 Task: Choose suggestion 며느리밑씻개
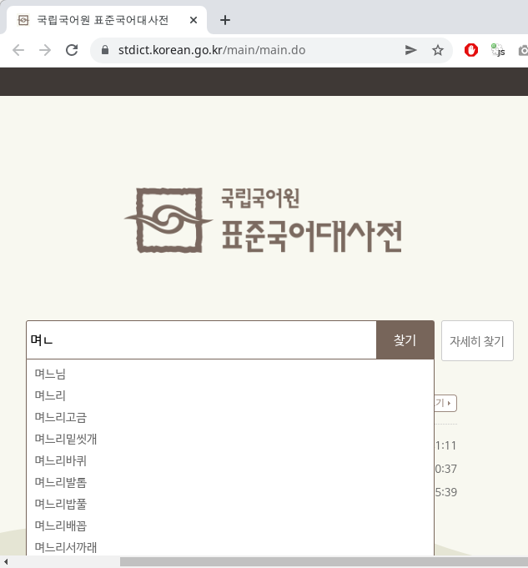(x=230, y=439)
